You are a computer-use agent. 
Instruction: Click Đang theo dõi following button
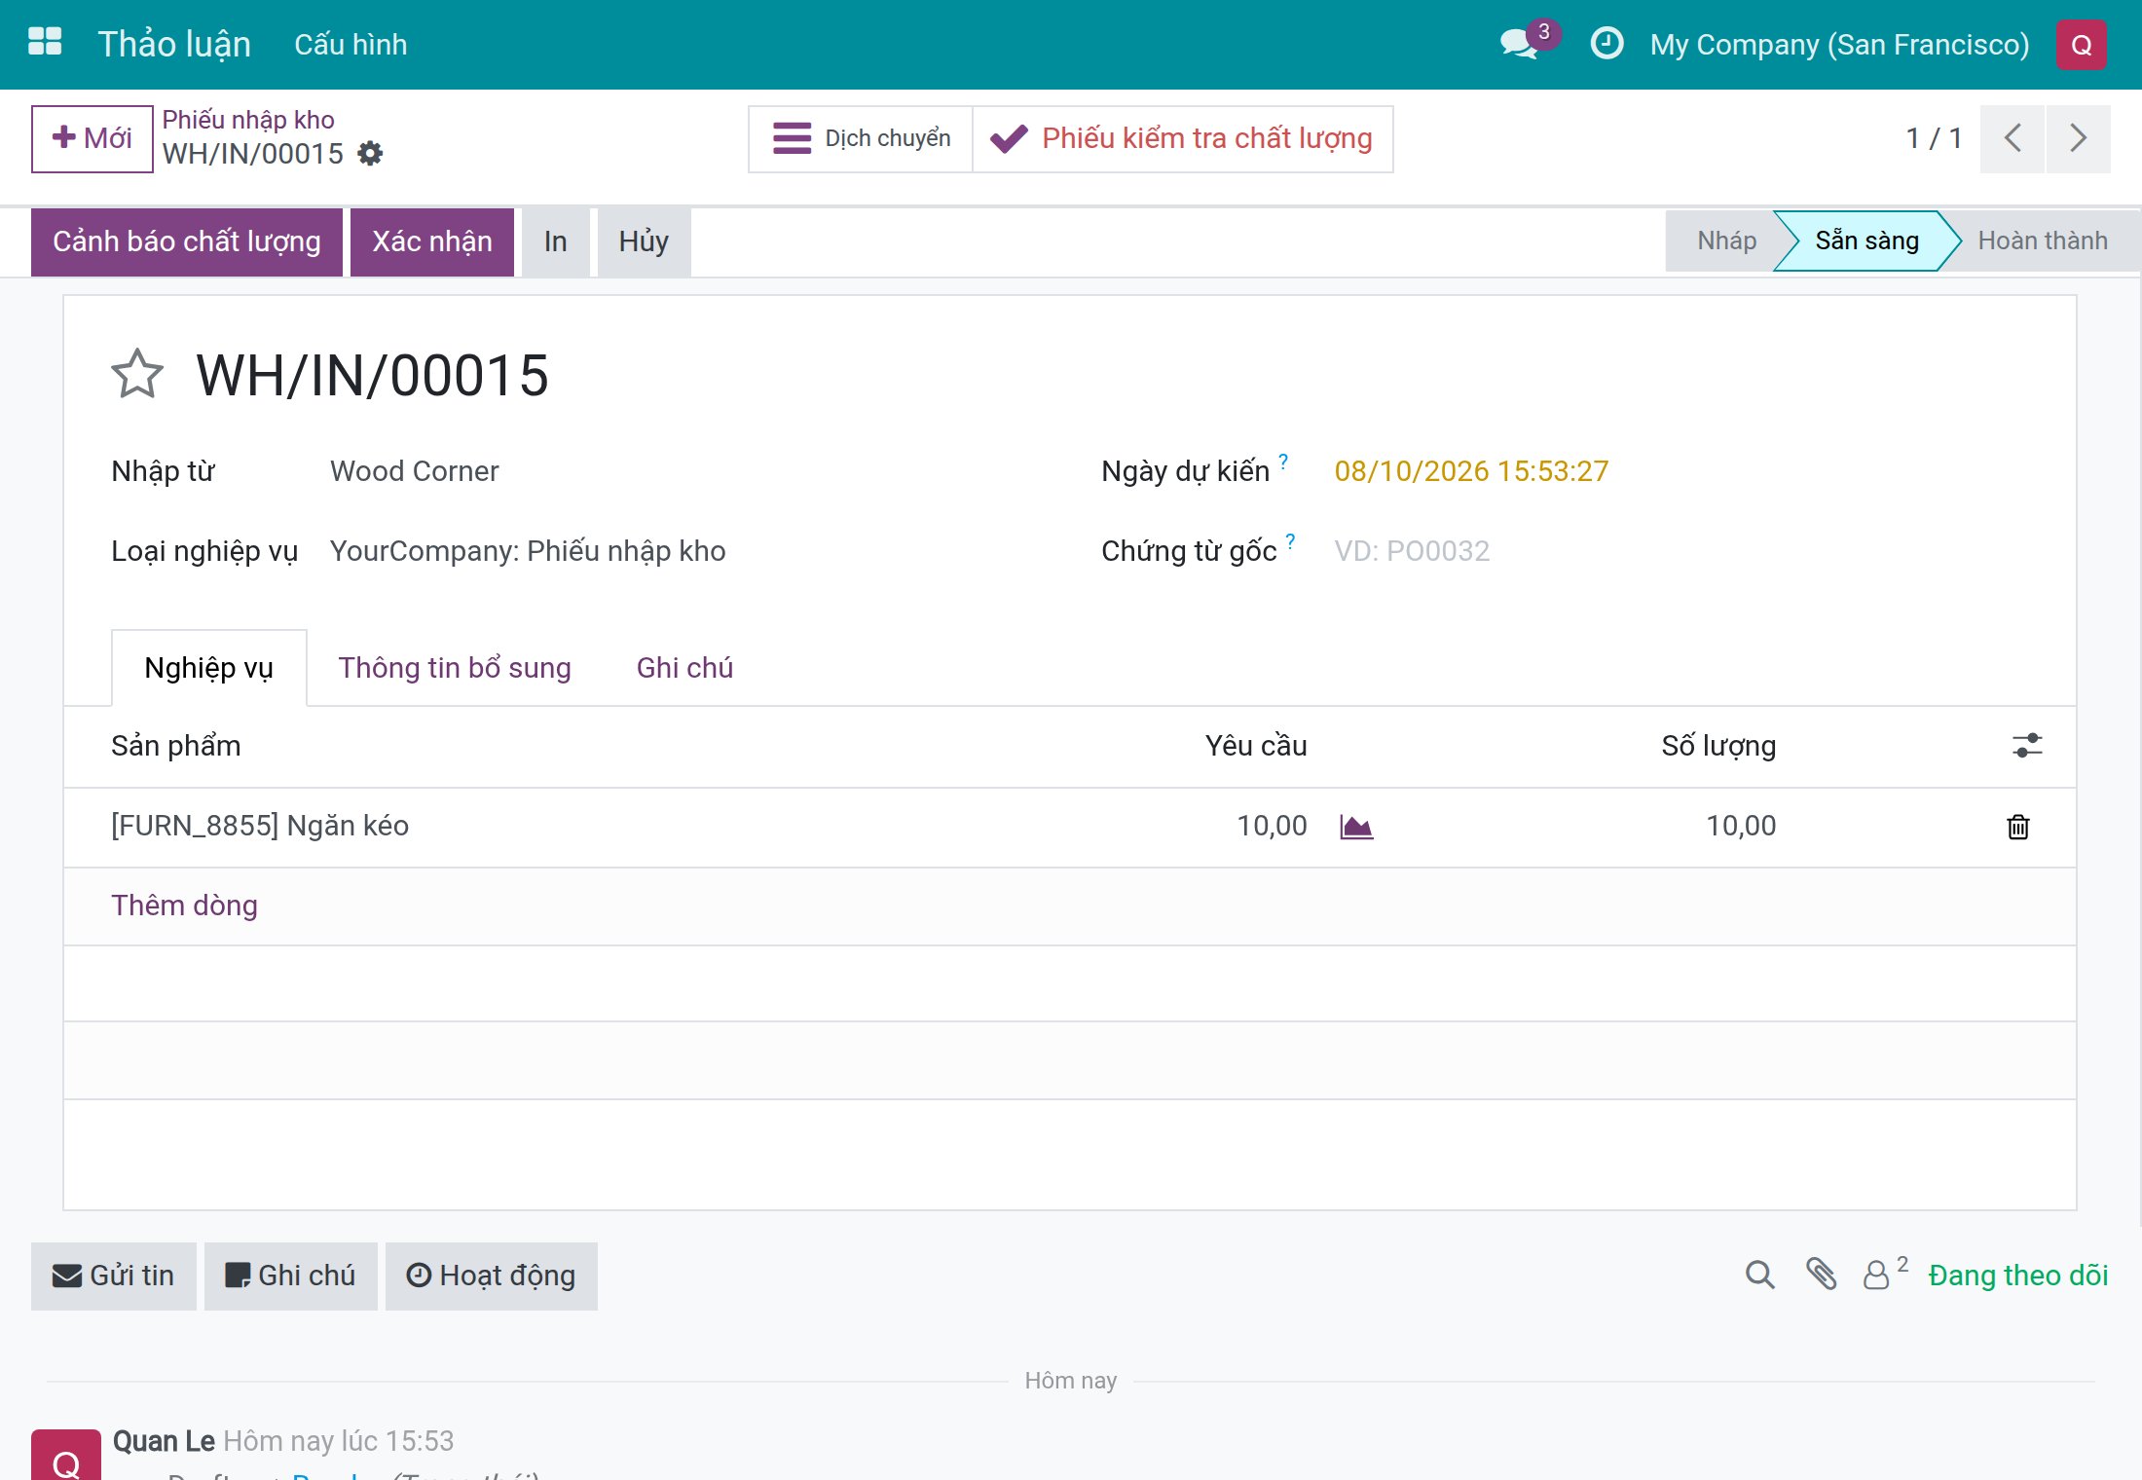(2018, 1276)
